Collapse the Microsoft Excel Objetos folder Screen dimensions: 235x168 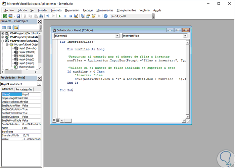pyautogui.click(x=7, y=44)
